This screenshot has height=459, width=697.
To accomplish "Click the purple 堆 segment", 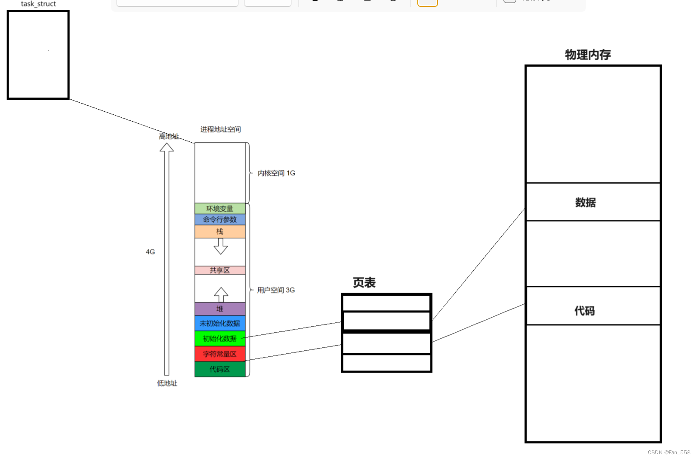I will click(220, 309).
